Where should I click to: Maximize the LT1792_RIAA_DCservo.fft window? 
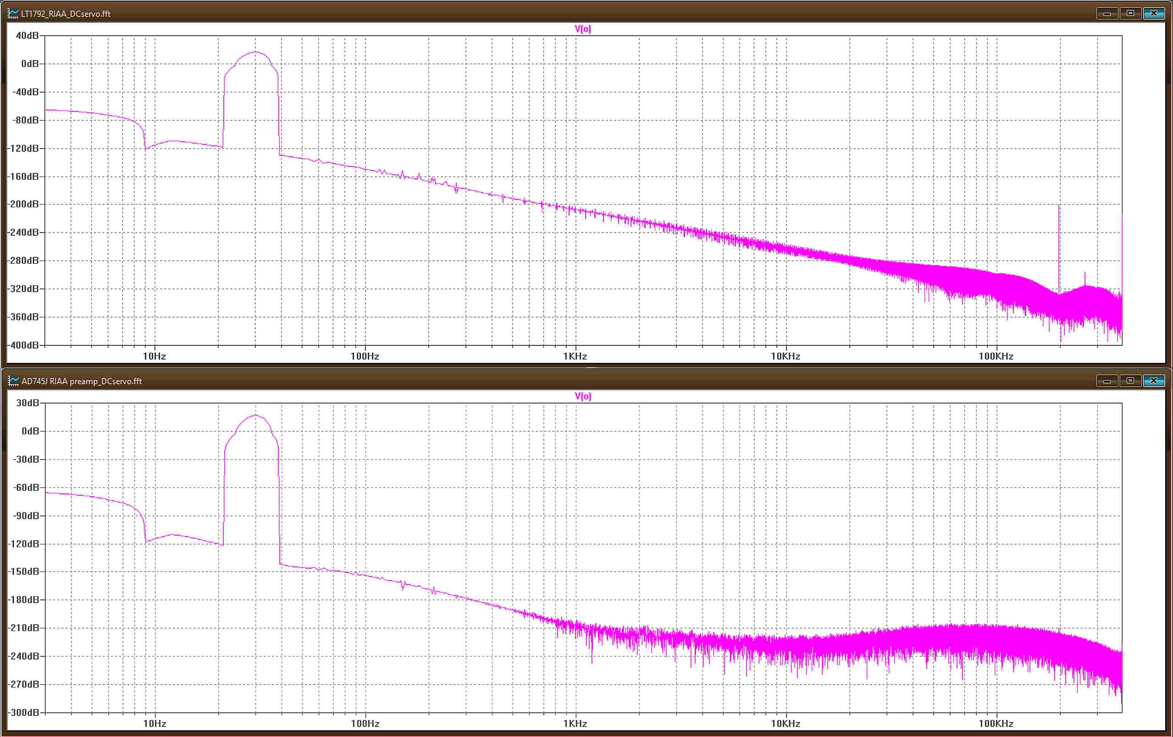(x=1130, y=14)
